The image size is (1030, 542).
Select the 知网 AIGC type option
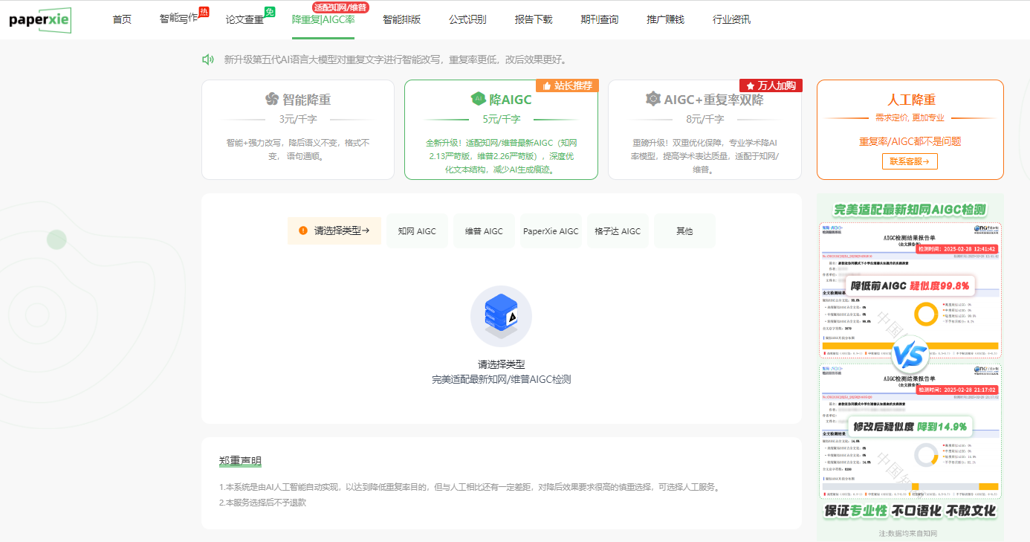point(417,231)
